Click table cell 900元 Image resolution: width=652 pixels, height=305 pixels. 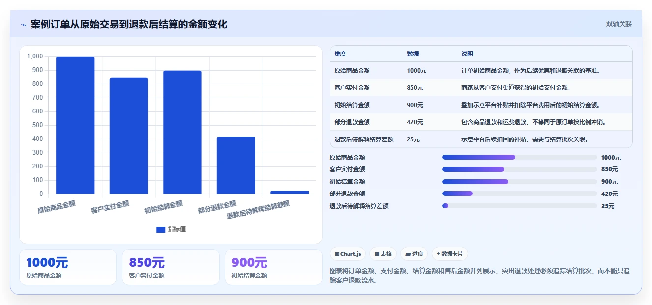pos(415,105)
